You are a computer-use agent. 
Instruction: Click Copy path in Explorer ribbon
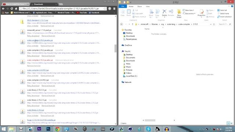(x=138, y=14)
